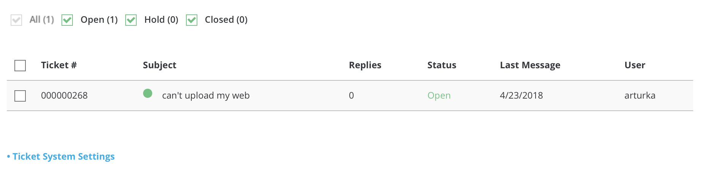Uncheck the Hold (0) filter checkbox

click(x=131, y=20)
